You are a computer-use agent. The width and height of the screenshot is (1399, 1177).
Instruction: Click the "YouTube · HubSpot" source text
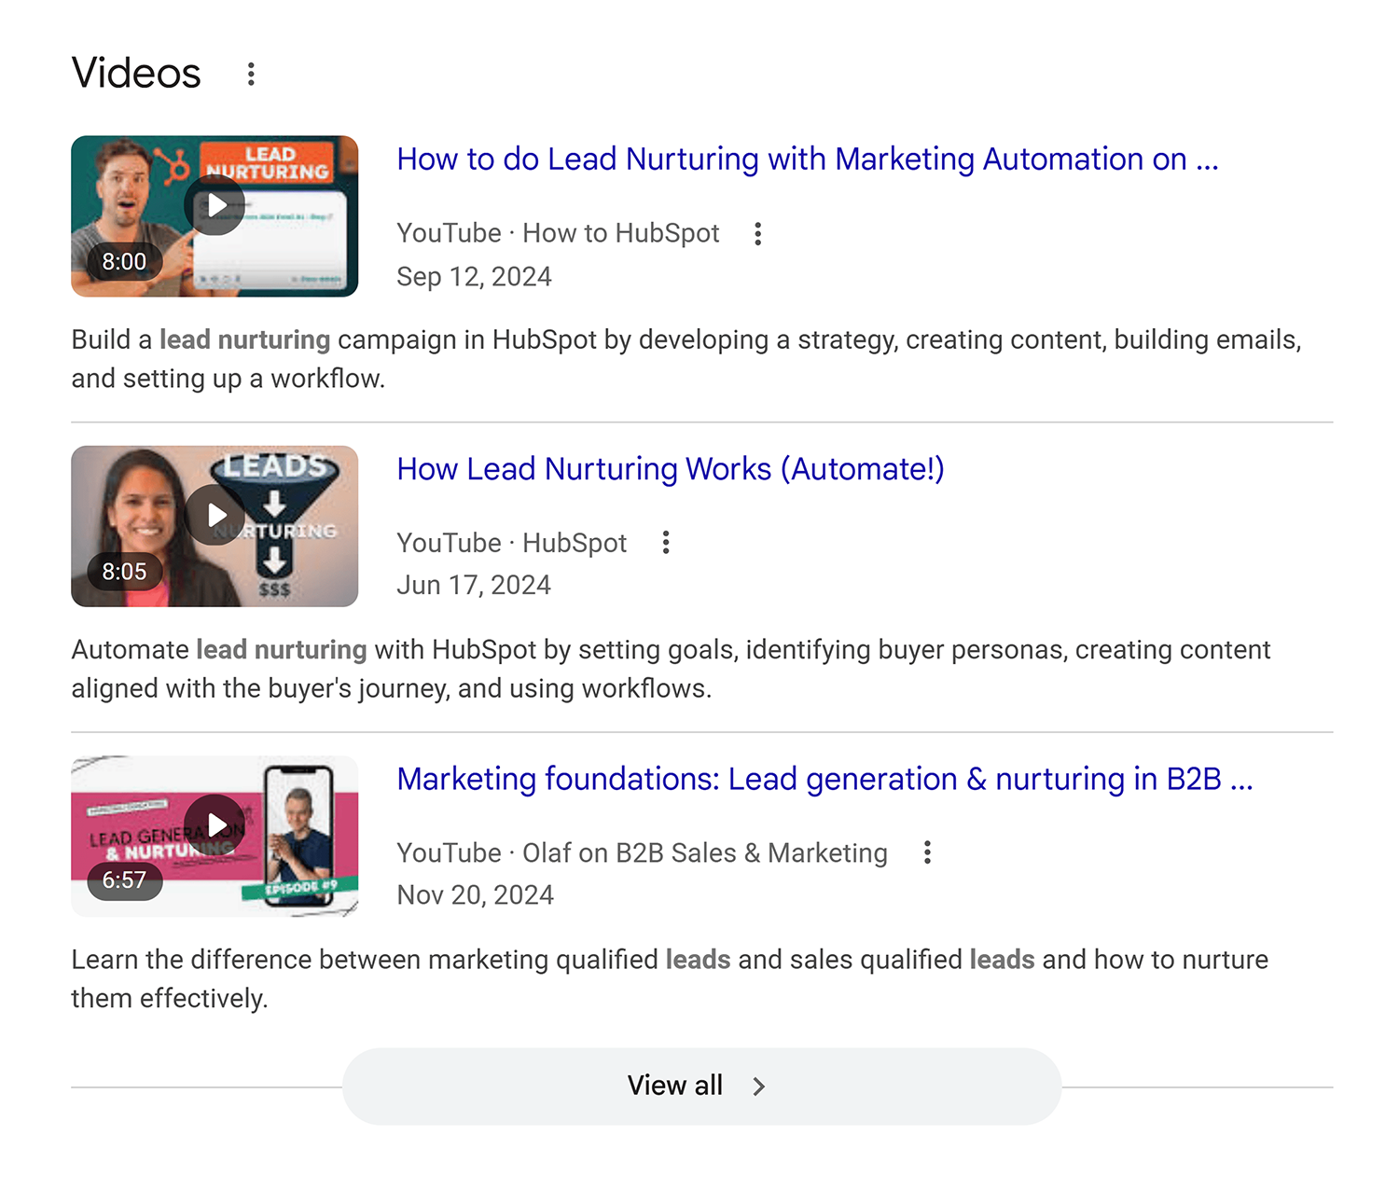point(511,543)
